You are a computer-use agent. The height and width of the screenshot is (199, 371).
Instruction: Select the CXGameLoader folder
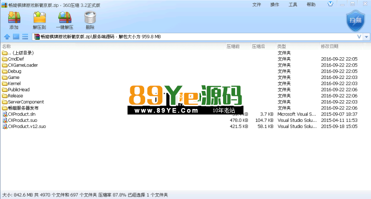coord(23,65)
